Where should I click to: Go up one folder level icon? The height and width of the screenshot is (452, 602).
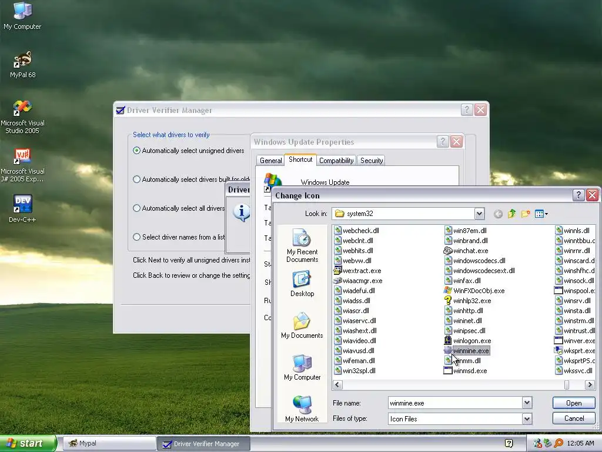(511, 214)
